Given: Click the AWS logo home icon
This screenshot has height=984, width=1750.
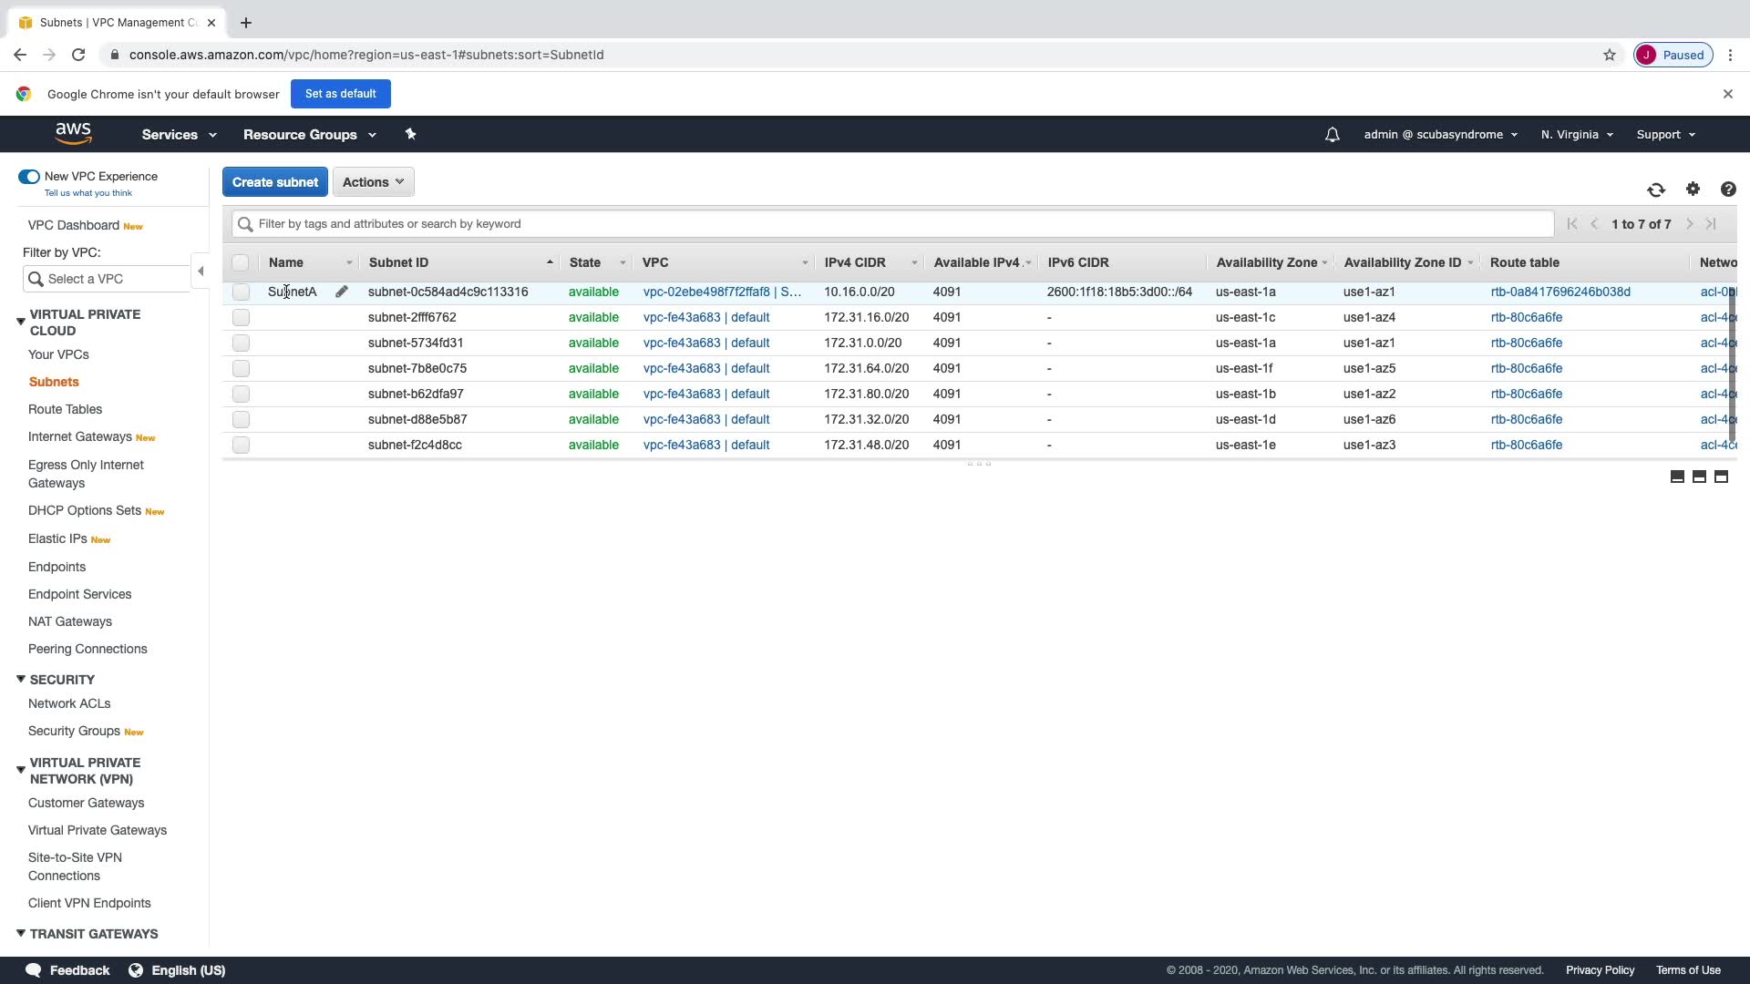Looking at the screenshot, I should (x=73, y=134).
